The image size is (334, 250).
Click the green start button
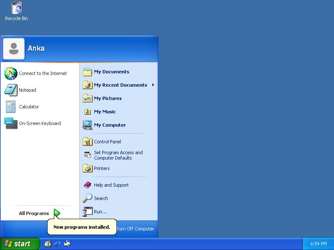pyautogui.click(x=20, y=244)
